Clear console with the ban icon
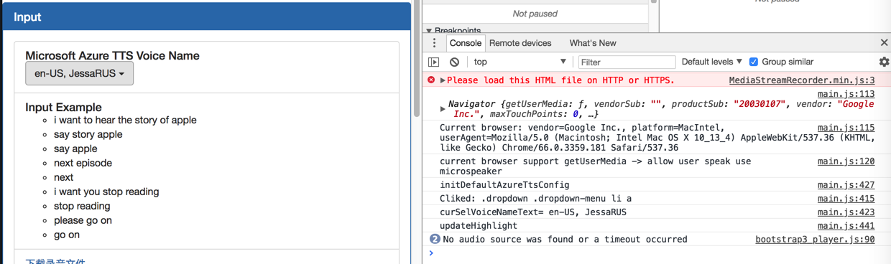The image size is (891, 264). (x=454, y=62)
